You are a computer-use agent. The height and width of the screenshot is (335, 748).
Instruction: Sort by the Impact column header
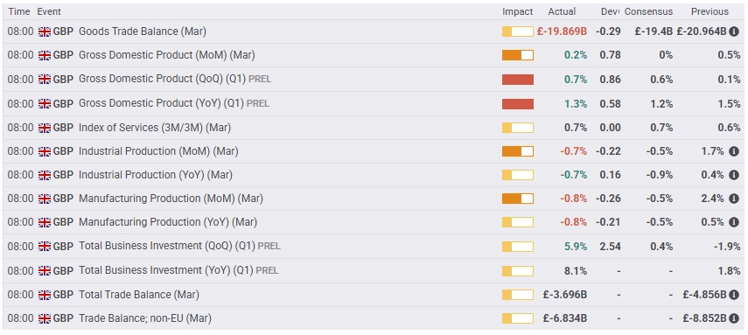(x=518, y=12)
